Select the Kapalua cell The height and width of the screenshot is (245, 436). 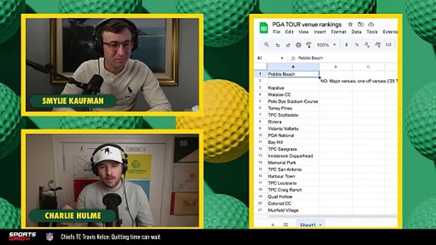pos(293,88)
